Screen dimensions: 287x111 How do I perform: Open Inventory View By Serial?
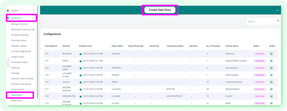tap(22, 79)
